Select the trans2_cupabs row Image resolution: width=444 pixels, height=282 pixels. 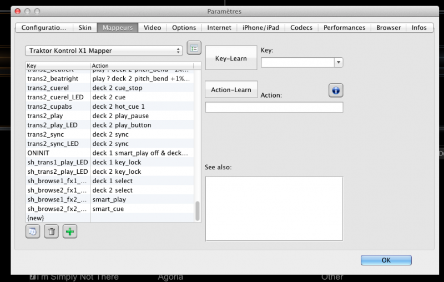coord(110,107)
